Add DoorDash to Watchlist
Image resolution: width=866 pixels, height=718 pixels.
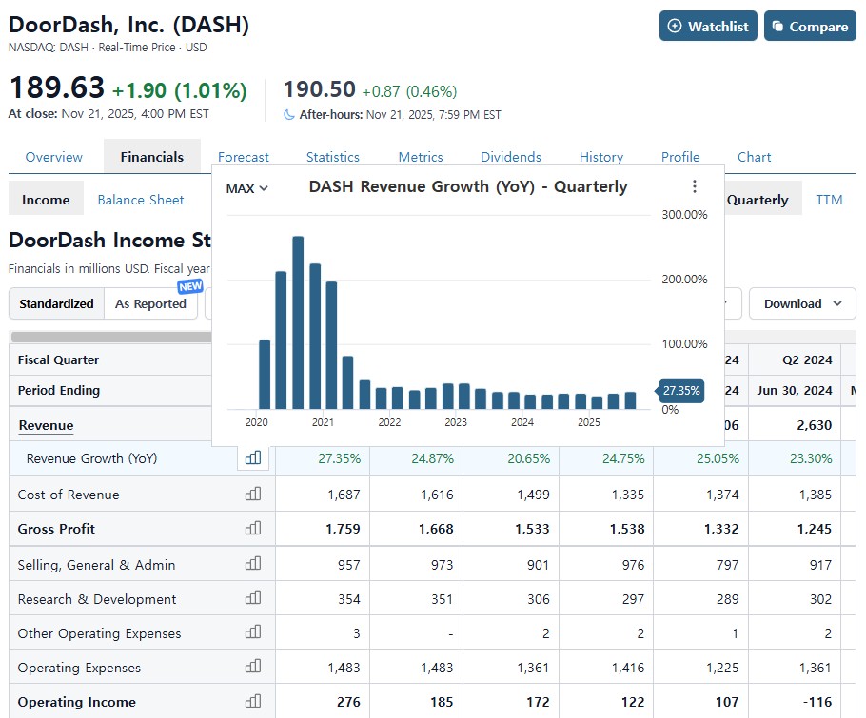(708, 27)
